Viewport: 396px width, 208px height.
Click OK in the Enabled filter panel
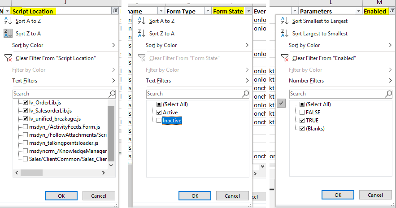coord(338,195)
